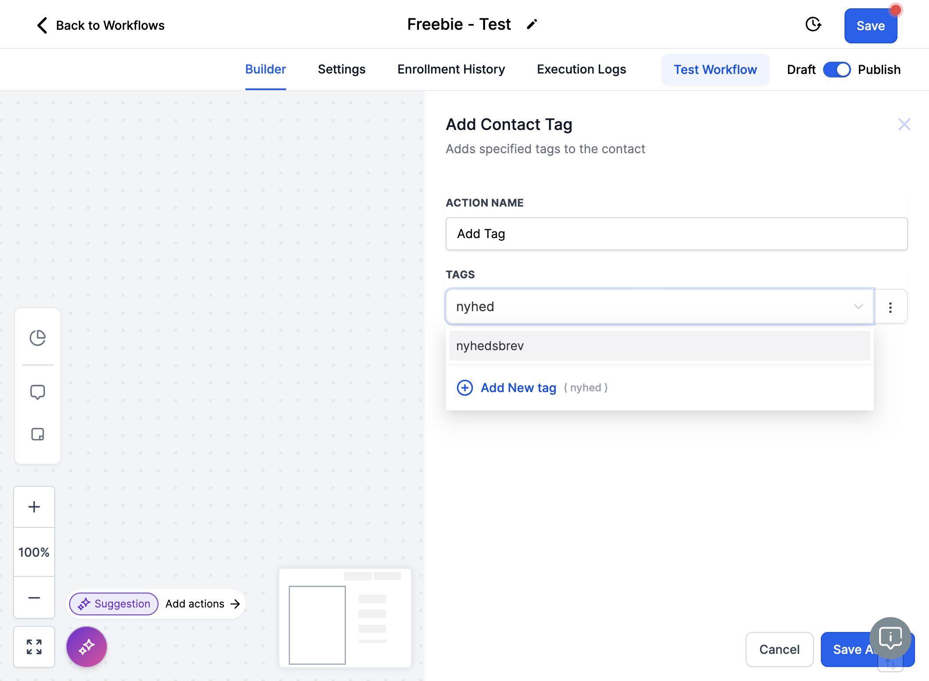Click the Test Workflow button

pyautogui.click(x=715, y=70)
